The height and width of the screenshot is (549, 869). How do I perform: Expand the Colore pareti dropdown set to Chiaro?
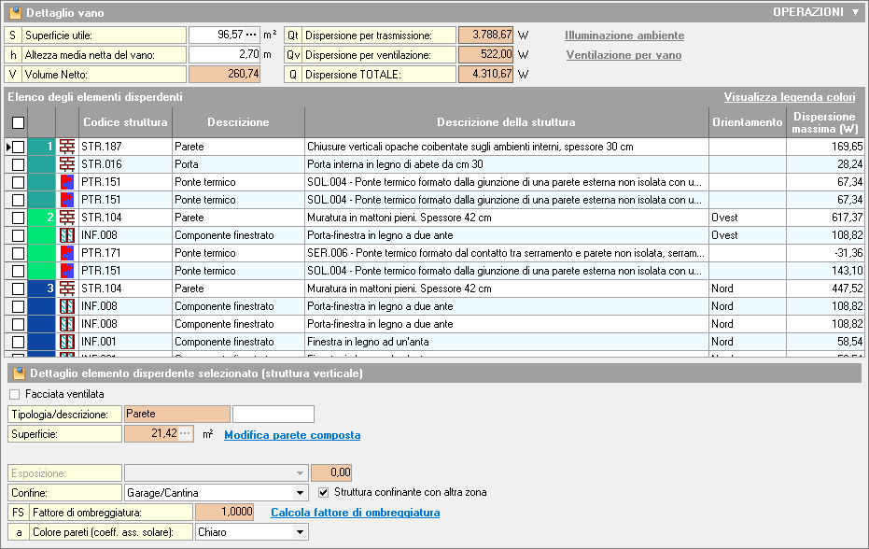coord(300,532)
